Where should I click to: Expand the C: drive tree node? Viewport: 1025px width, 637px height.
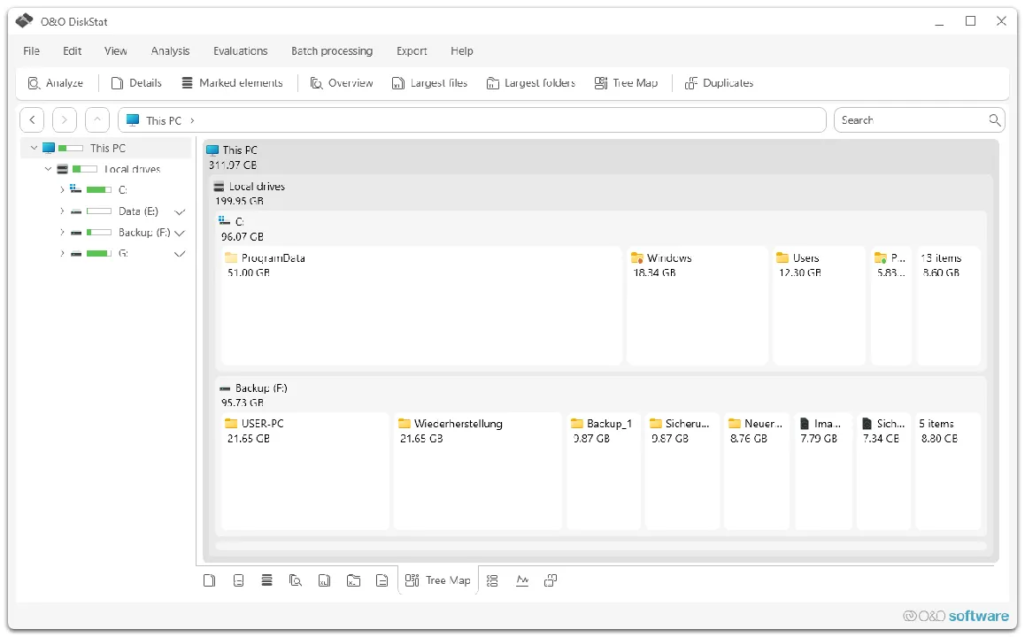[62, 190]
